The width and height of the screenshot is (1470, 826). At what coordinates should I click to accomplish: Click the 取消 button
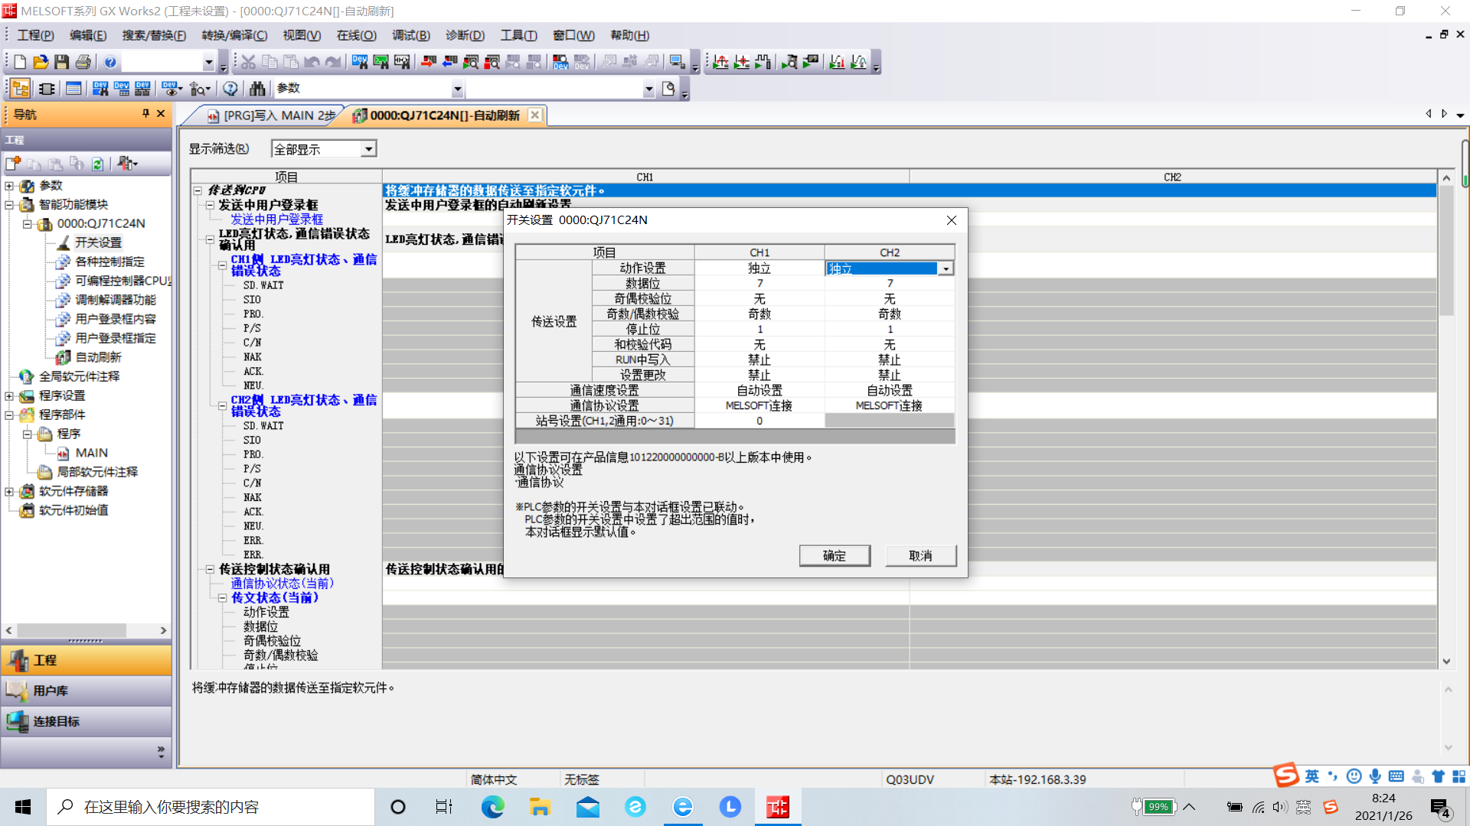[x=920, y=556]
